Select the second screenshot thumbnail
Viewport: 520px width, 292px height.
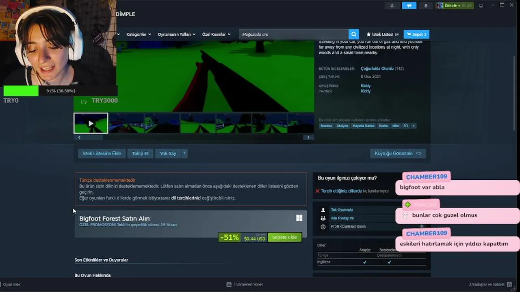click(126, 123)
